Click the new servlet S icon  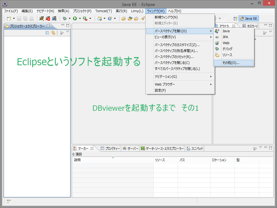[x=110, y=18]
